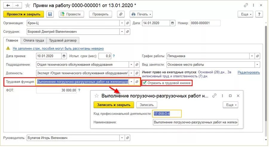Open График работы record with open-form icon
Image resolution: width=269 pixels, height=147 pixels.
pos(257,56)
